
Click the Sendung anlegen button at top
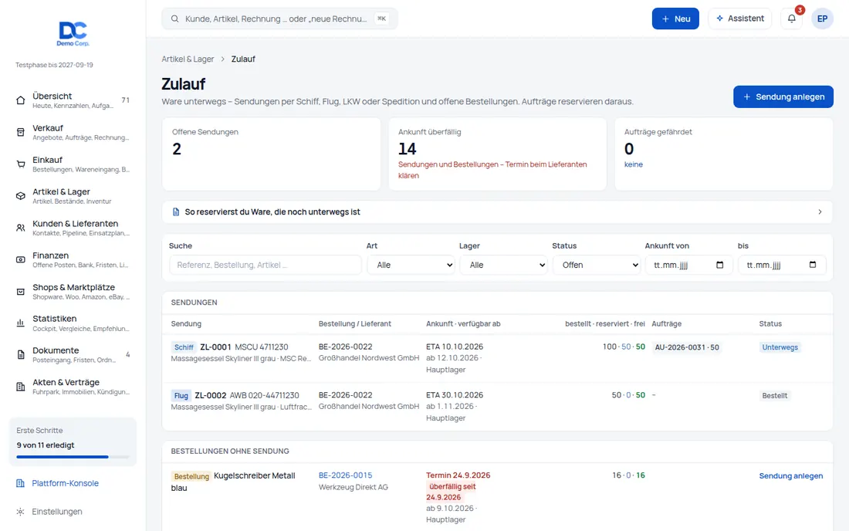coord(783,97)
